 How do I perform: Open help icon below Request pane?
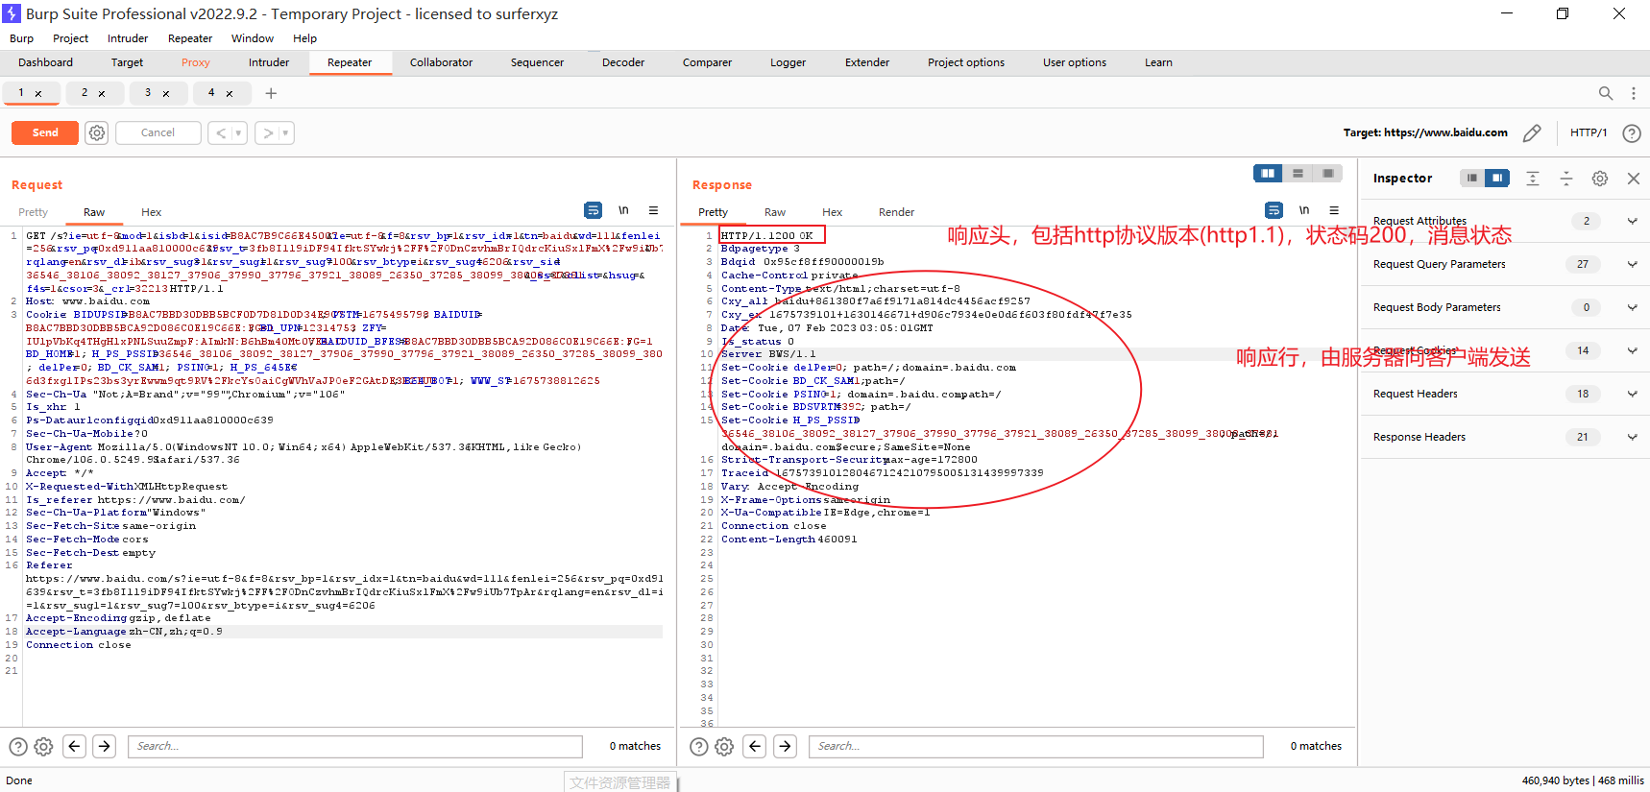coord(18,747)
